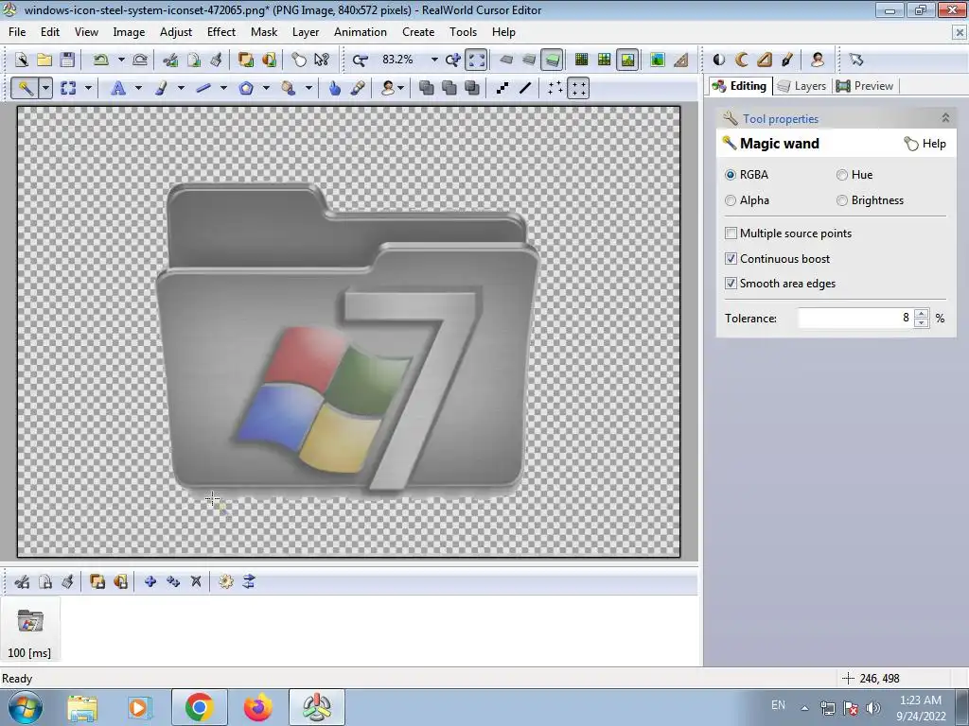
Task: Open the undo history dropdown arrow
Action: (121, 60)
